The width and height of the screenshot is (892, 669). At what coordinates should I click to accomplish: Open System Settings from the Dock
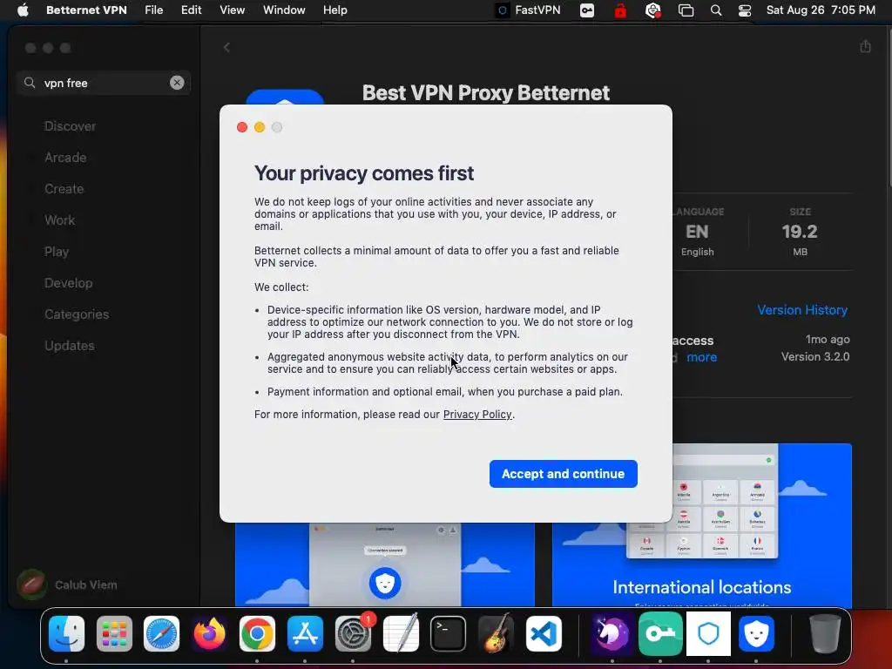[353, 633]
